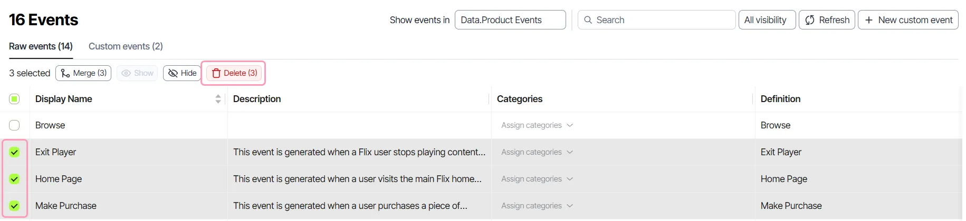Open Assign categories for Make Purchase row
Screen dimensions: 966x221
[x=537, y=206]
